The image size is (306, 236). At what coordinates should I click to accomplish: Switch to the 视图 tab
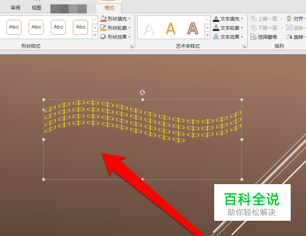[x=36, y=8]
